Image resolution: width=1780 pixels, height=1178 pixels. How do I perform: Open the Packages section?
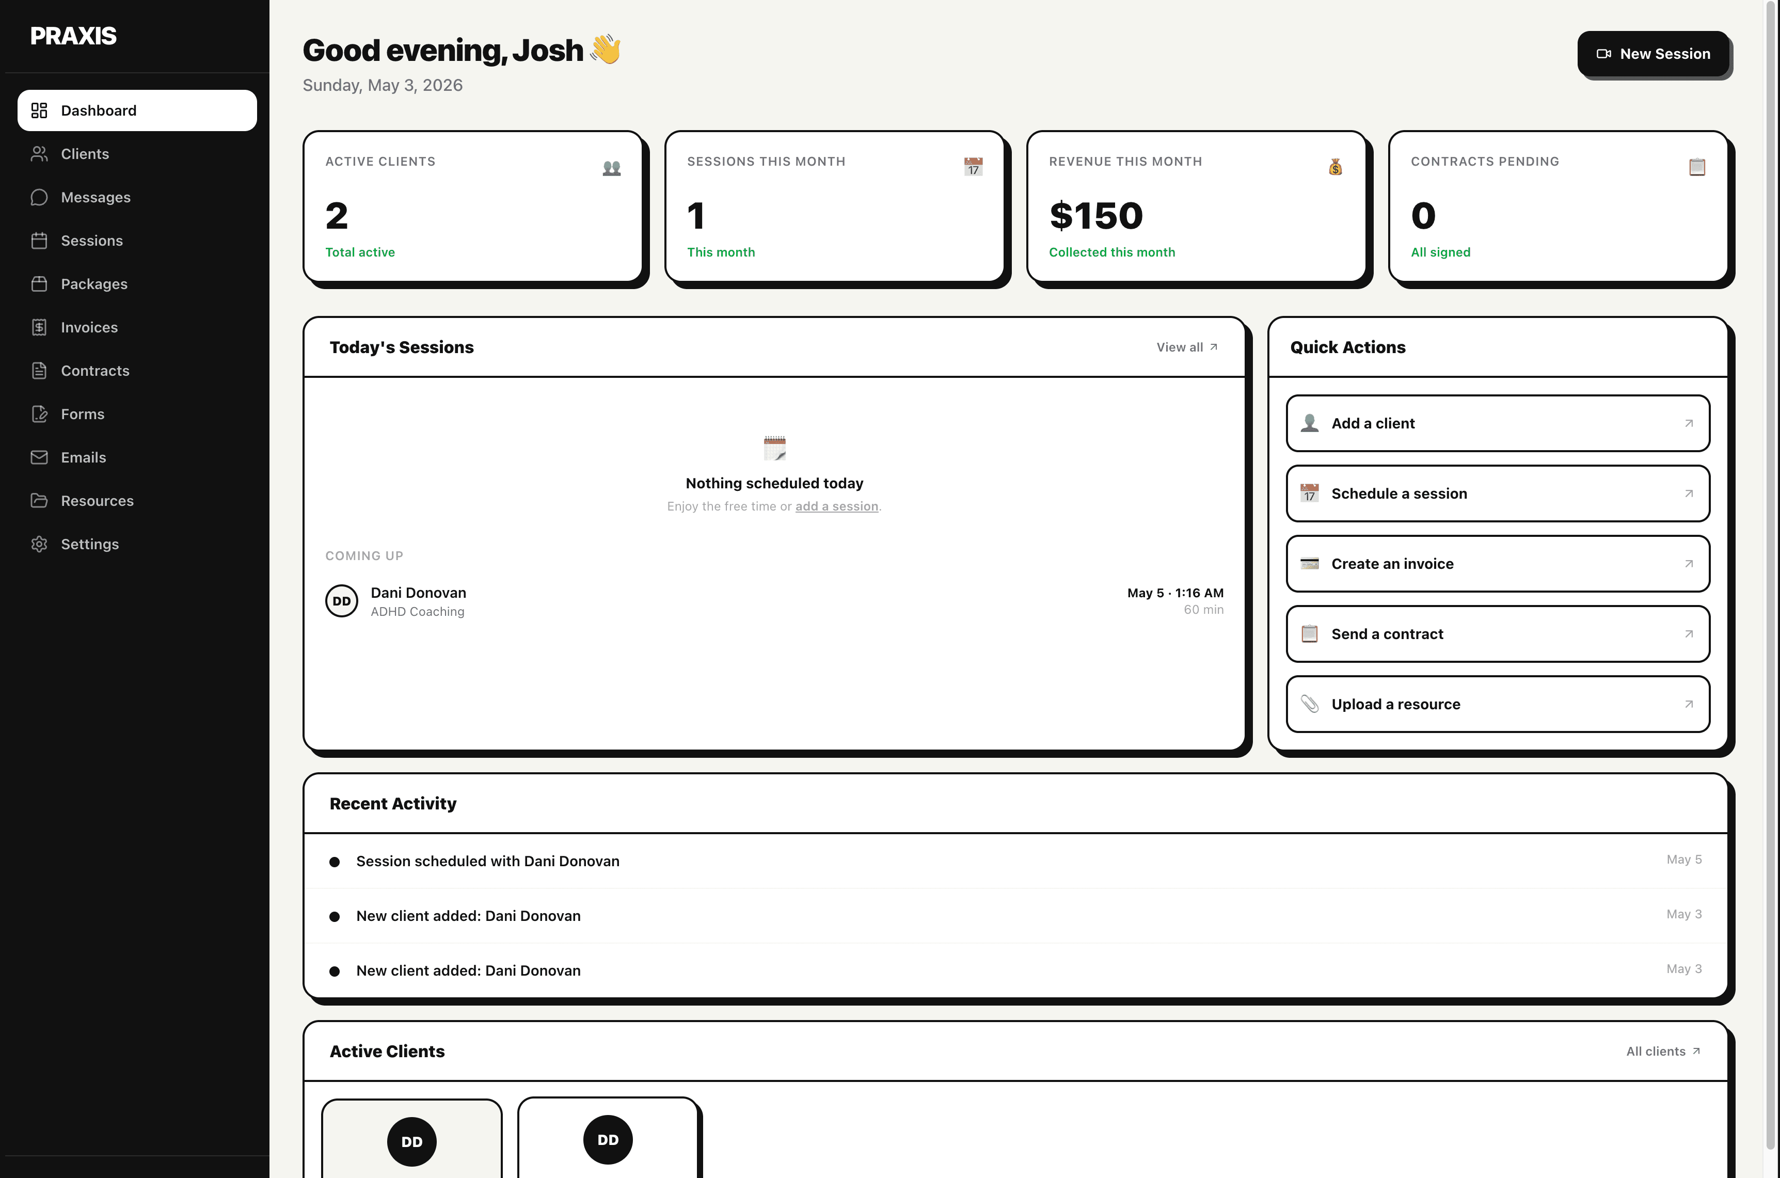point(137,284)
